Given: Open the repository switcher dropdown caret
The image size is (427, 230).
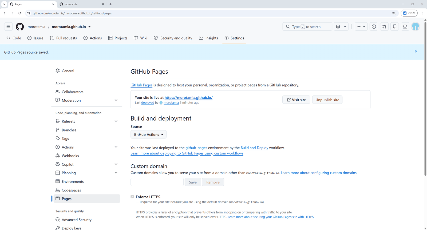Looking at the screenshot, I should coord(89,27).
